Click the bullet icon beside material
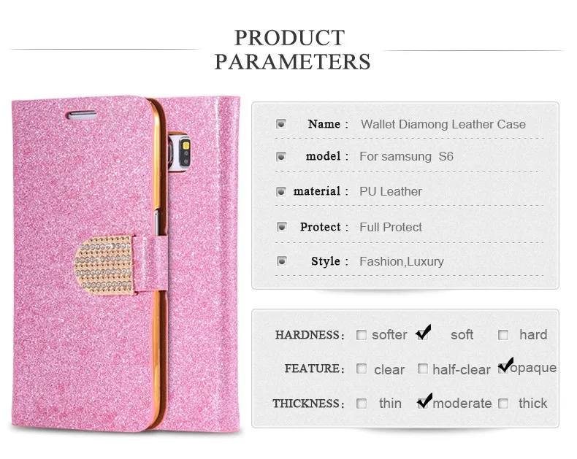577x459 pixels. click(x=281, y=192)
